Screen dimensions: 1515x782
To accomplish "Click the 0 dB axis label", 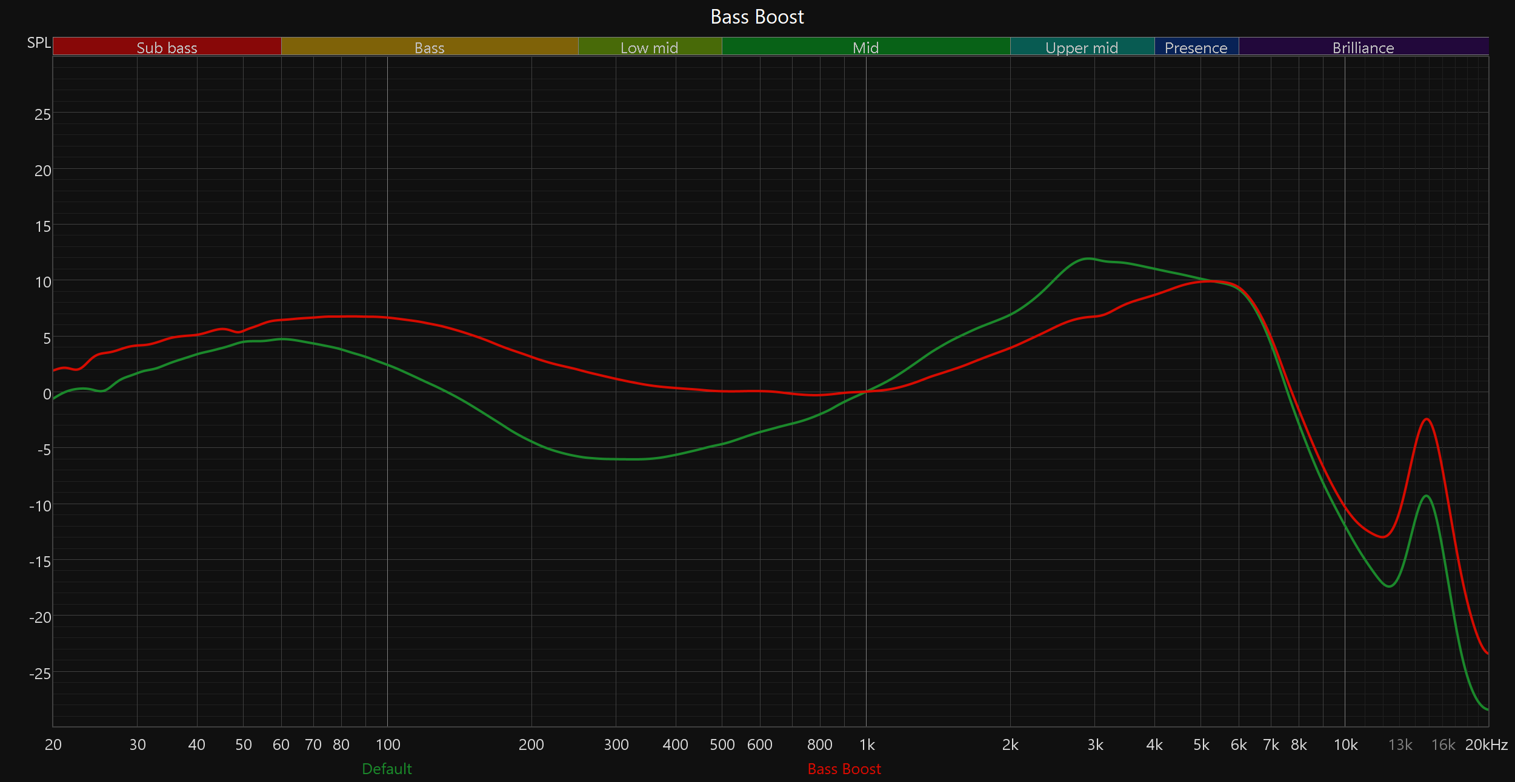I will [x=47, y=394].
